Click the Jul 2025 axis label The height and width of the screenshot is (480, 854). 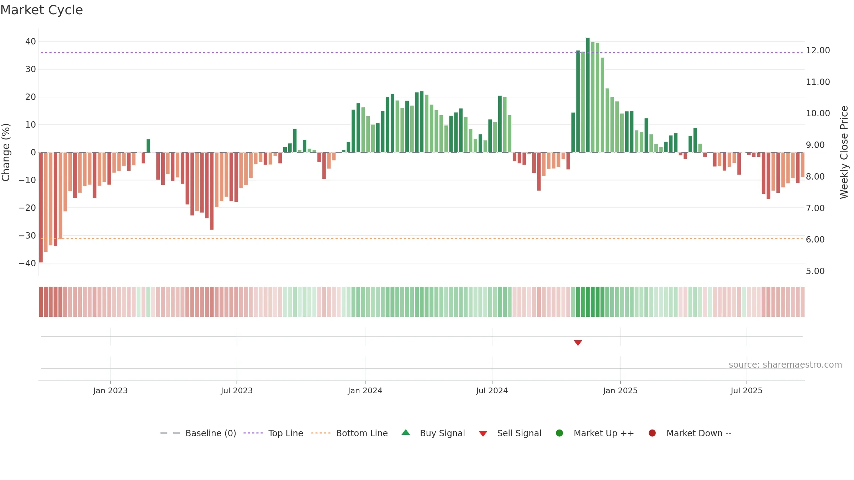[x=747, y=391]
